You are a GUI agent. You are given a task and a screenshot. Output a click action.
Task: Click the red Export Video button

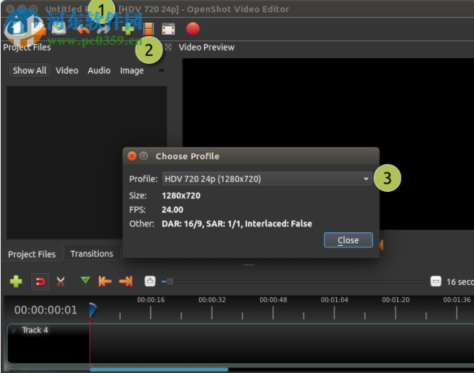[193, 29]
